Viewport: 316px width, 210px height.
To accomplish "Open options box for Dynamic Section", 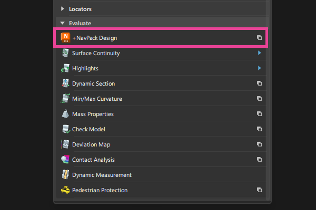I will pyautogui.click(x=259, y=83).
